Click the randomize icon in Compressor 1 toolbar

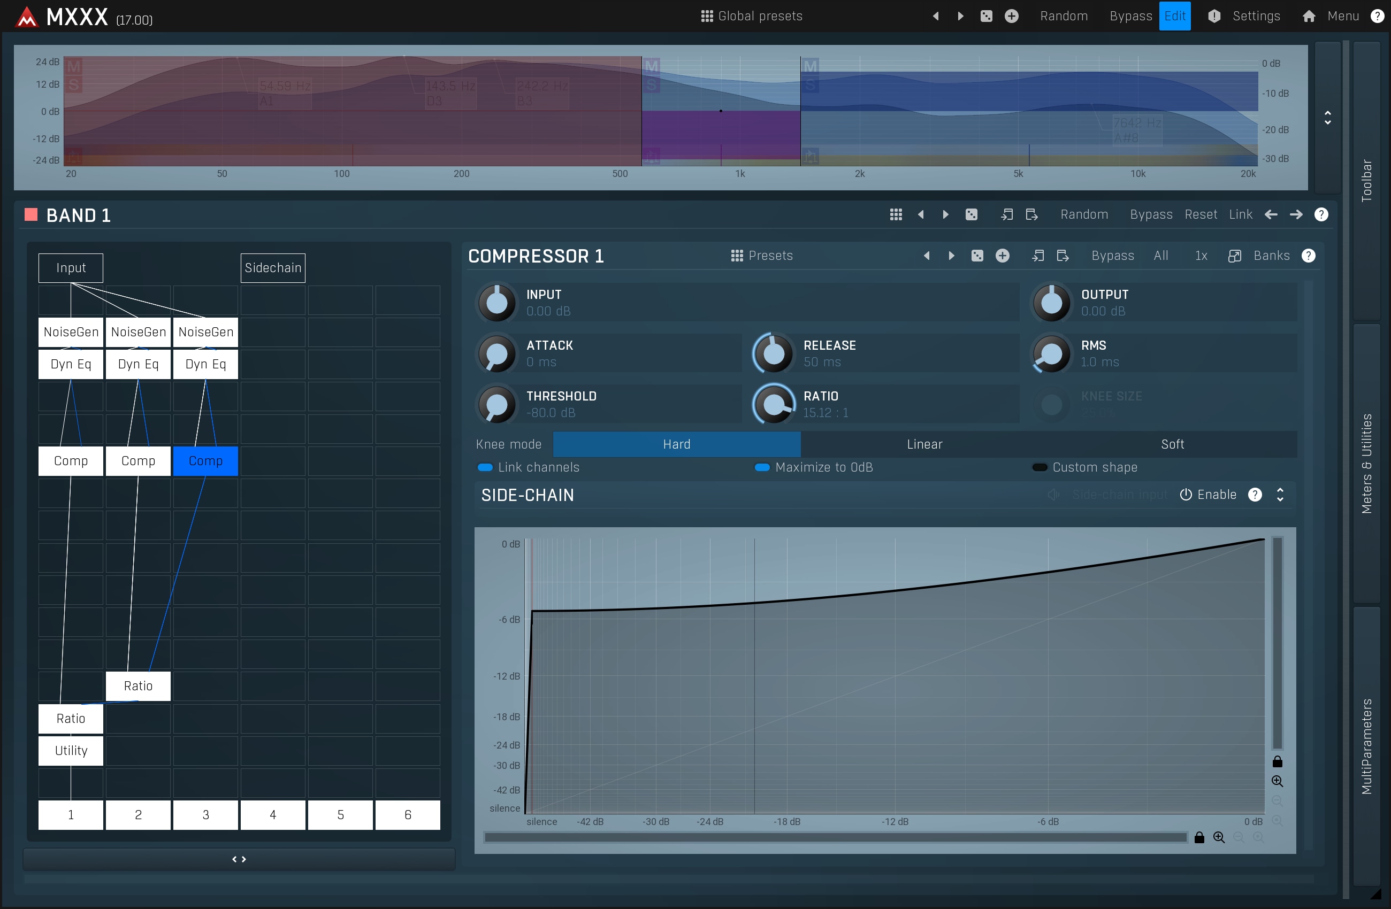977,256
